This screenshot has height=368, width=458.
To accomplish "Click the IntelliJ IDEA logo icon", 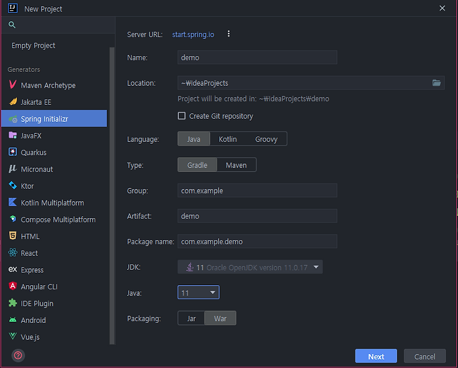I will click(x=13, y=8).
